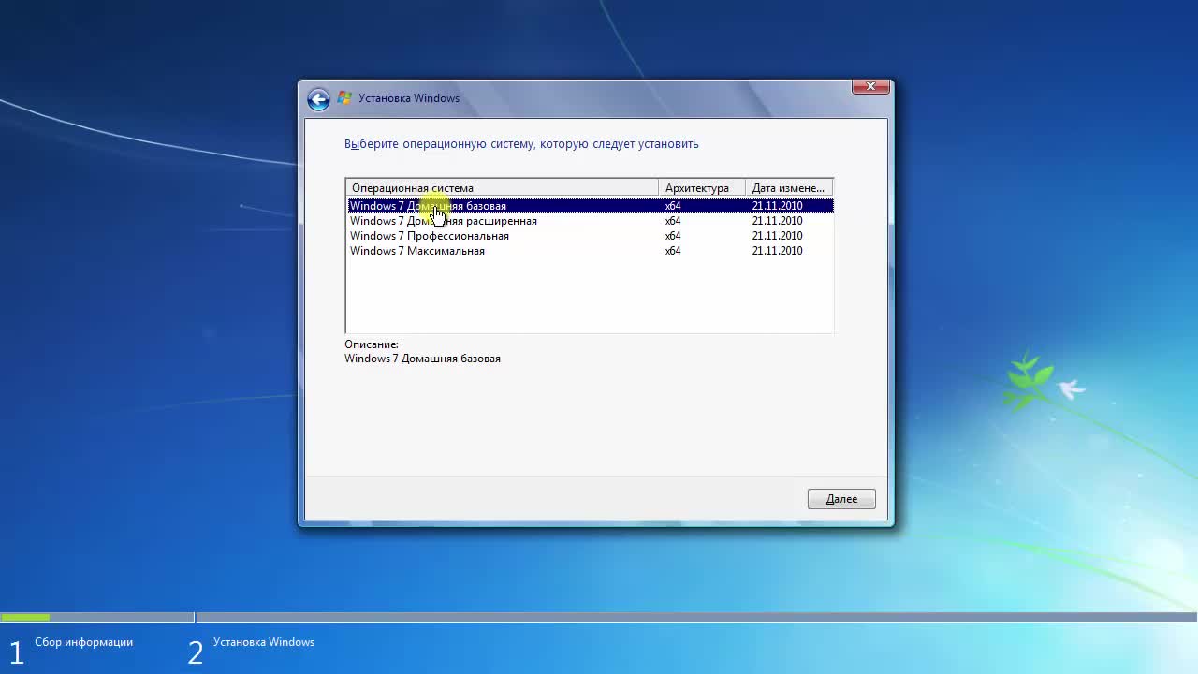This screenshot has height=674, width=1198.
Task: Click the Далее button
Action: (x=841, y=499)
